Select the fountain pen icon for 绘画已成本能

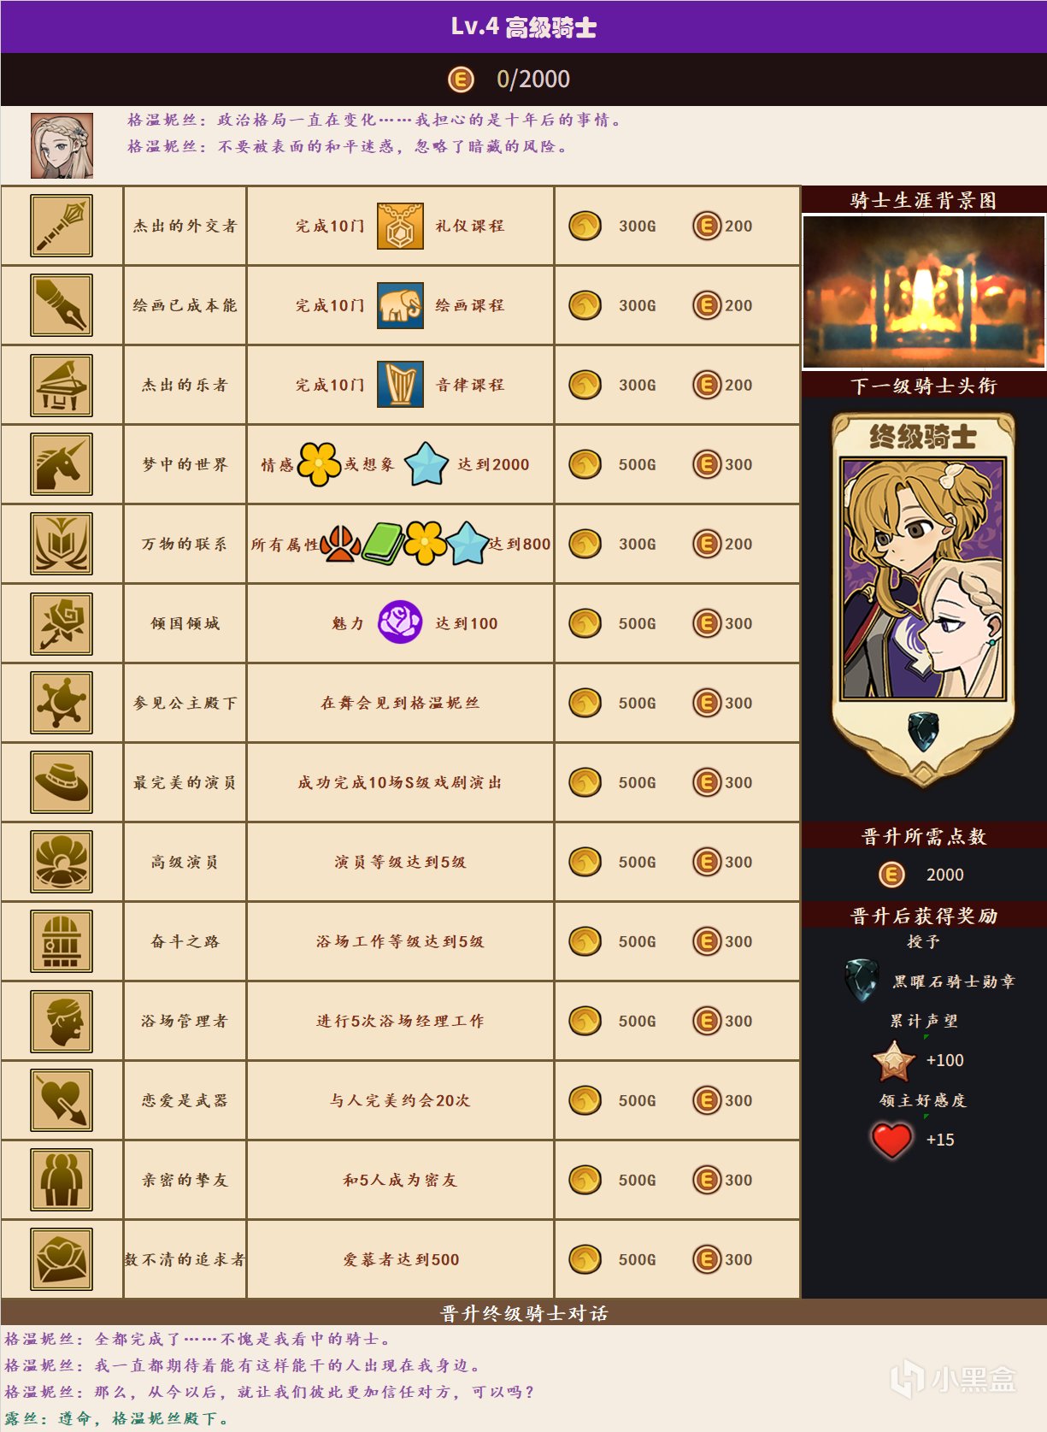[62, 305]
